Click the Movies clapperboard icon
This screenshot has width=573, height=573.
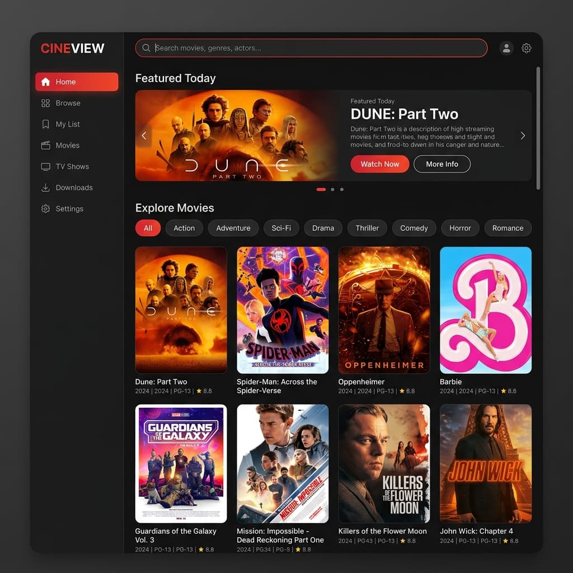point(45,145)
